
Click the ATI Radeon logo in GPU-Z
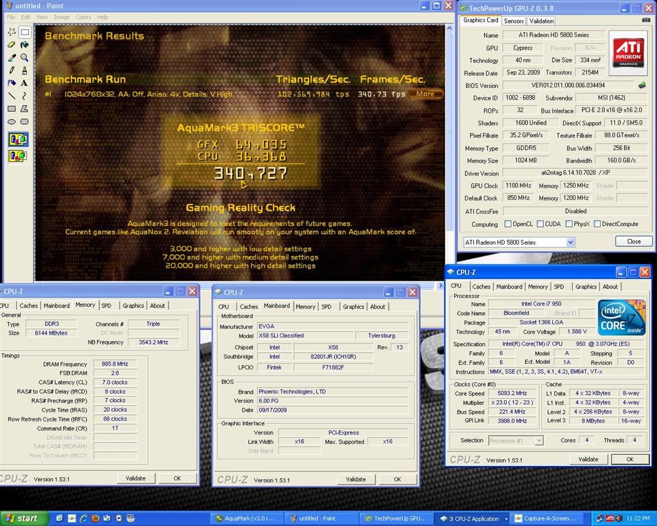click(x=627, y=53)
